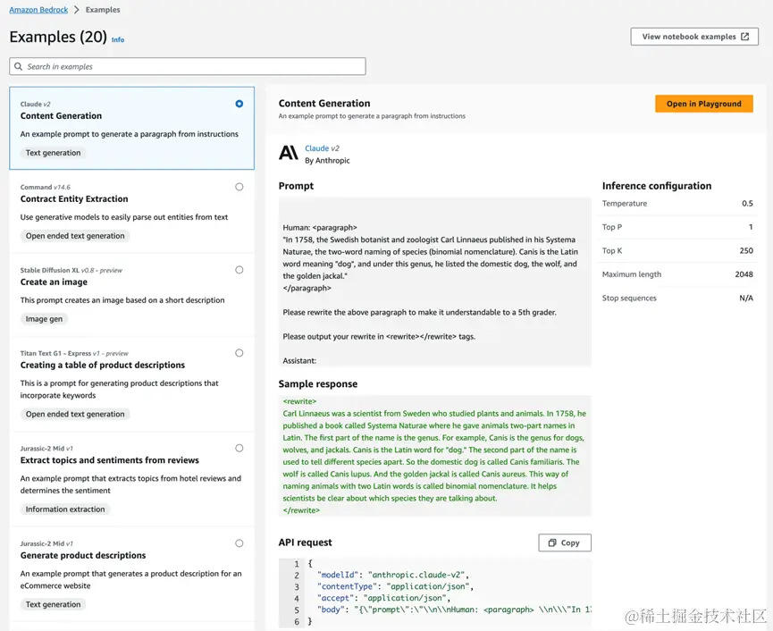
Task: Click the Anthropic logo icon
Action: point(289,153)
